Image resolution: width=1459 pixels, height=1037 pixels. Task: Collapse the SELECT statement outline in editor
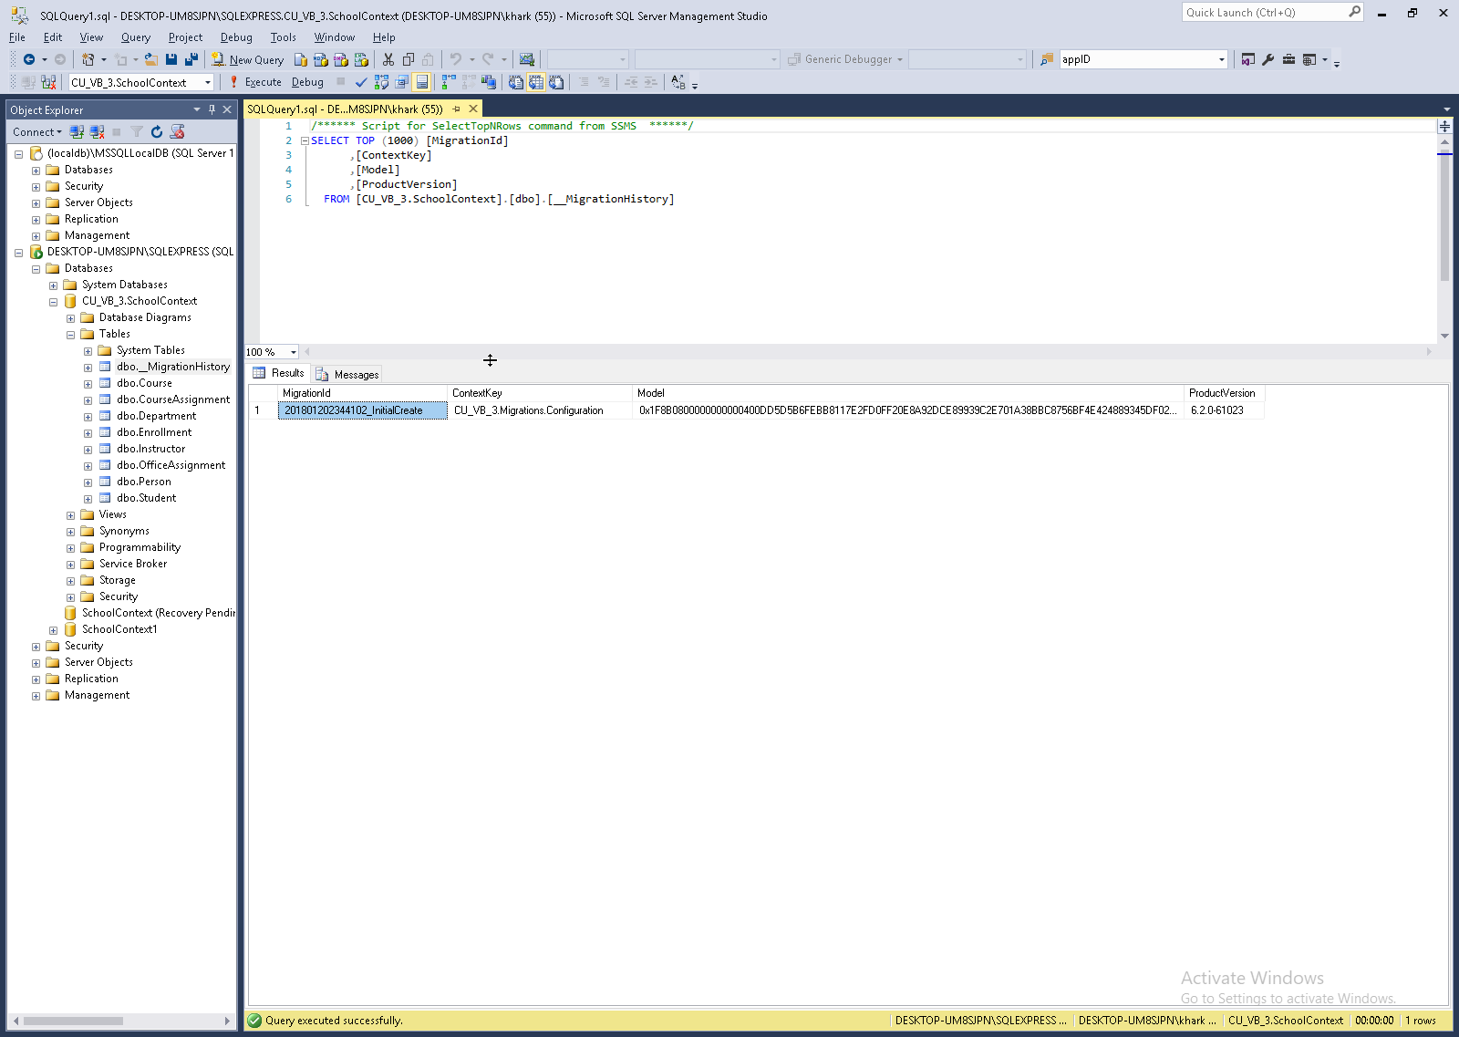click(x=305, y=140)
